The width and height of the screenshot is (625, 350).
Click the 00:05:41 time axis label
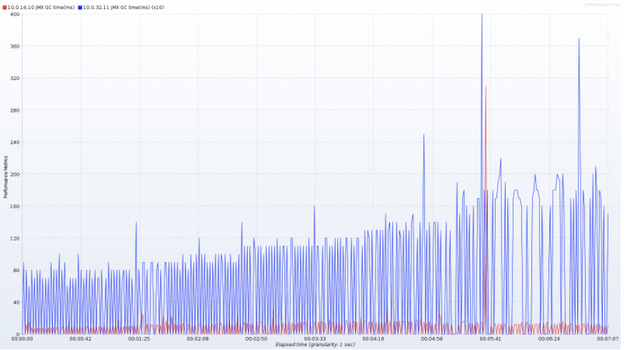pos(491,339)
